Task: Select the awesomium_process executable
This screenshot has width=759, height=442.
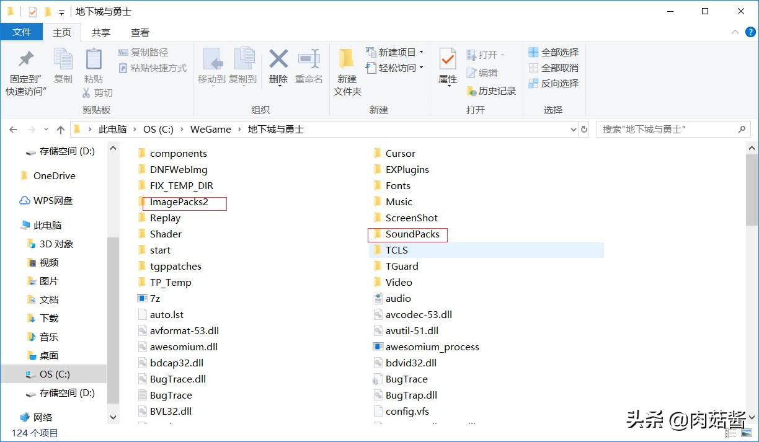Action: 426,347
